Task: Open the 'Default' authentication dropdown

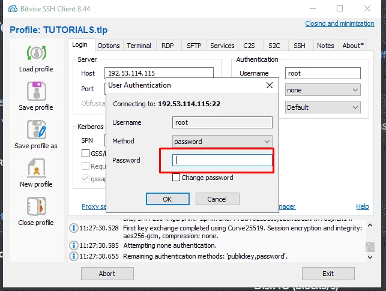Action: click(323, 107)
